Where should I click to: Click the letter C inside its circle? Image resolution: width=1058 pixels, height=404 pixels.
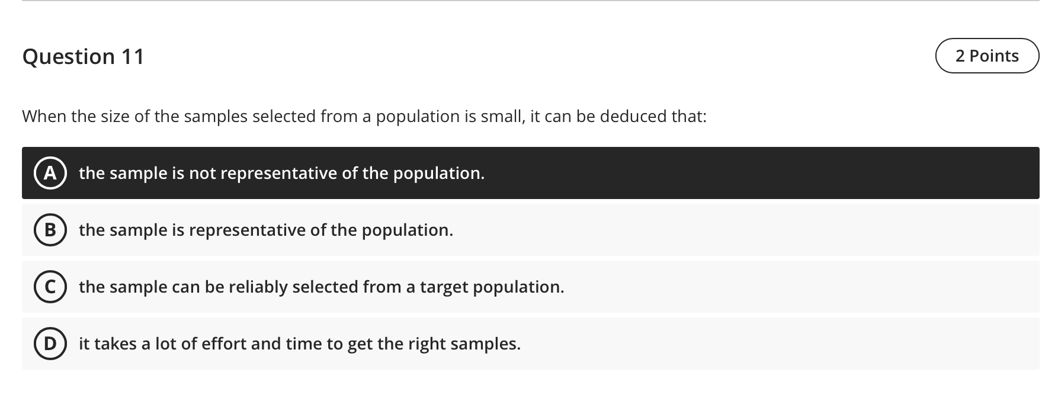tap(50, 287)
